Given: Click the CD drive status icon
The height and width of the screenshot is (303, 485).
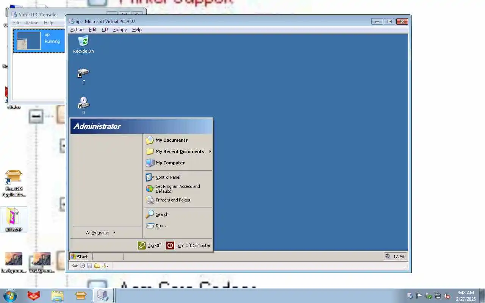Looking at the screenshot, I should pyautogui.click(x=82, y=266).
